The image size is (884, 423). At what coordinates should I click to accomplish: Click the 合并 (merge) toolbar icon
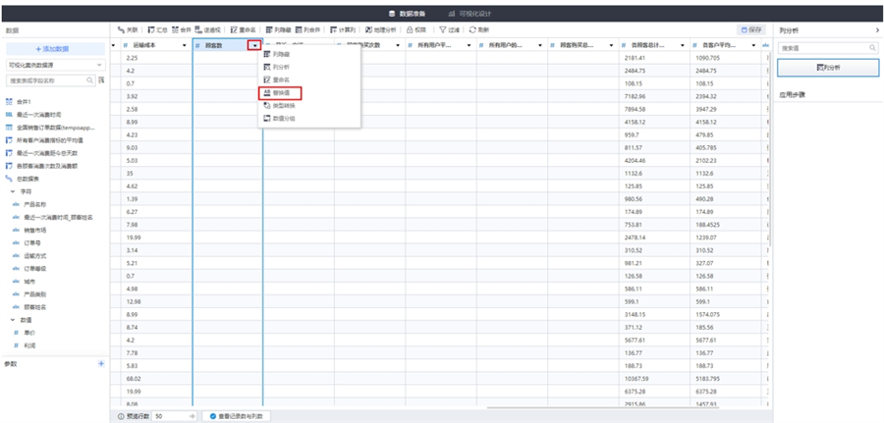[x=179, y=30]
